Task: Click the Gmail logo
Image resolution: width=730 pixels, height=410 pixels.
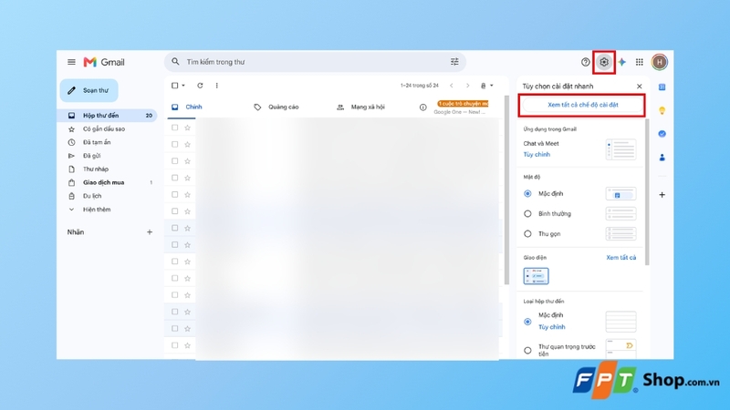Action: (x=104, y=62)
